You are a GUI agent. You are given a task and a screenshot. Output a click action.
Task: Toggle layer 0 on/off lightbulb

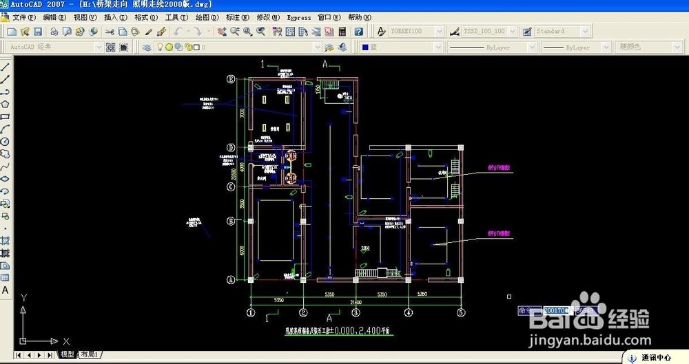pos(160,47)
